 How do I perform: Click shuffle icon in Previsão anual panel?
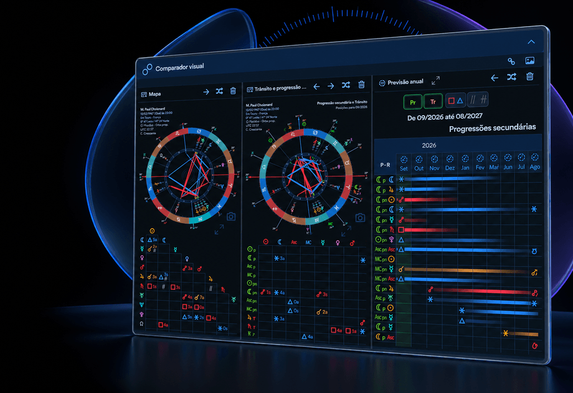511,77
